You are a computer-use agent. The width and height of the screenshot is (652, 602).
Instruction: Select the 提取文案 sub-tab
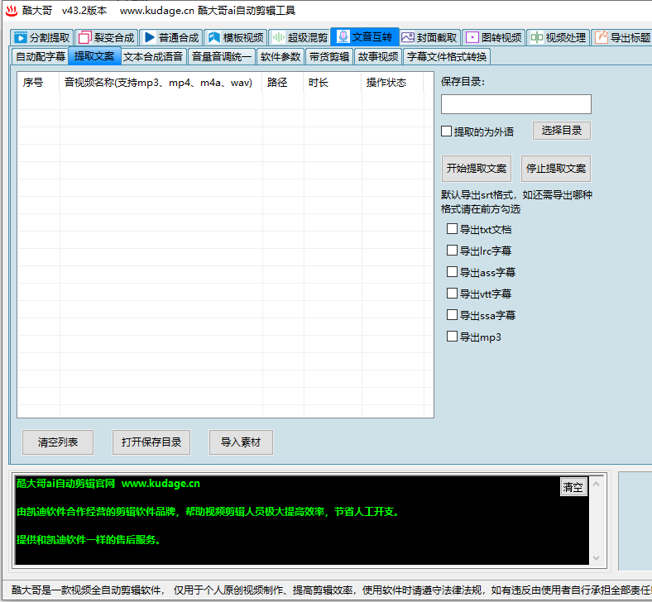click(x=94, y=56)
